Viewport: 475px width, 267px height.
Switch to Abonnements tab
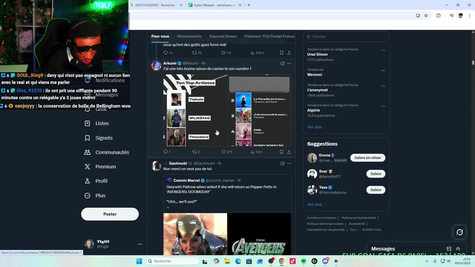click(x=189, y=36)
